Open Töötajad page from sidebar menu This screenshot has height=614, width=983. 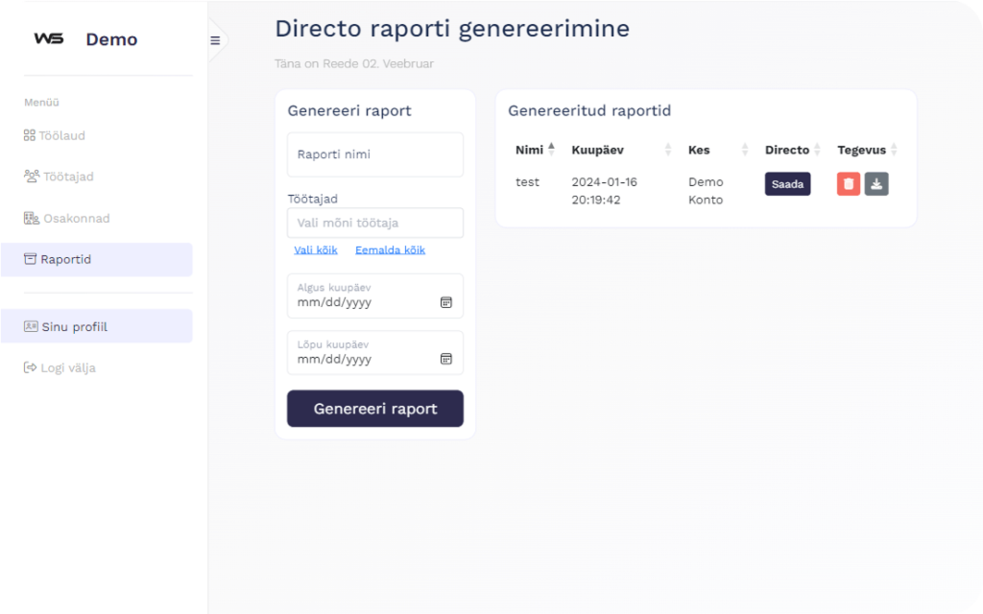point(67,177)
